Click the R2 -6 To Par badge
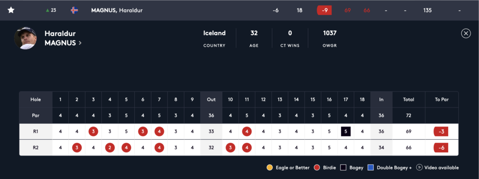The image size is (479, 179). 442,148
